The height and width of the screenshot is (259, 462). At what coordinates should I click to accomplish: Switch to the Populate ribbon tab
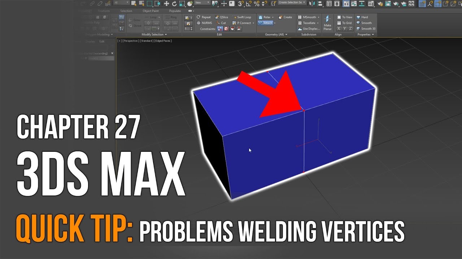[175, 11]
